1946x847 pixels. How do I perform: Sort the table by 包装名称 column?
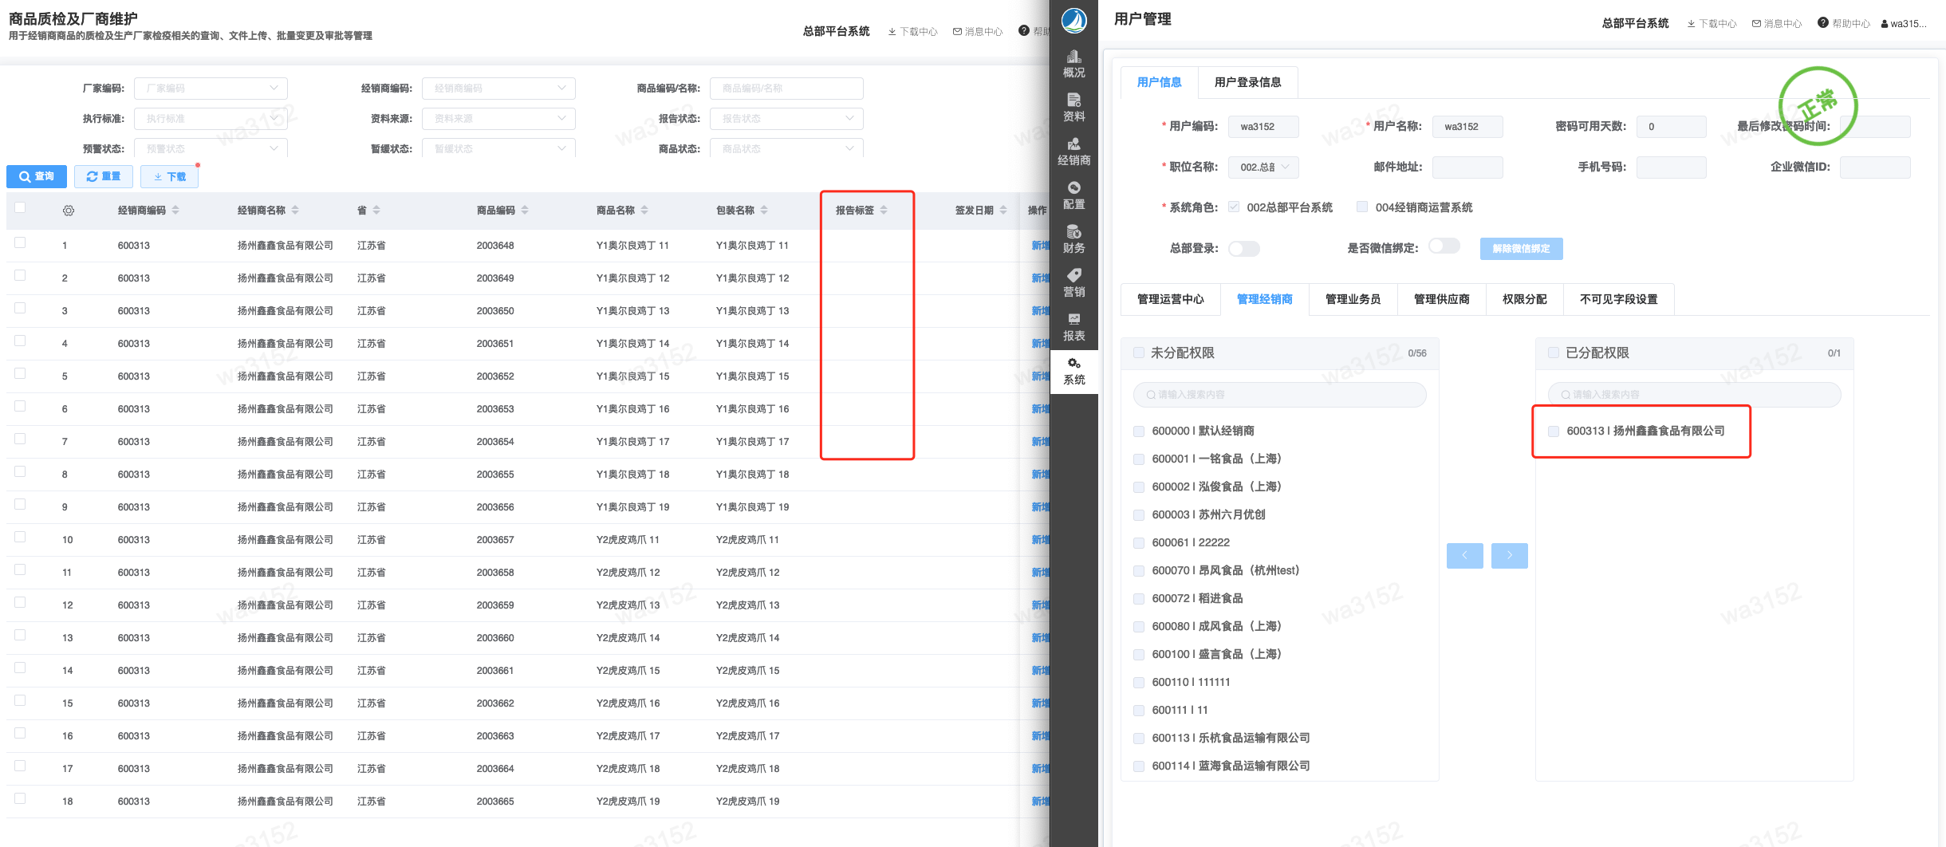[764, 211]
